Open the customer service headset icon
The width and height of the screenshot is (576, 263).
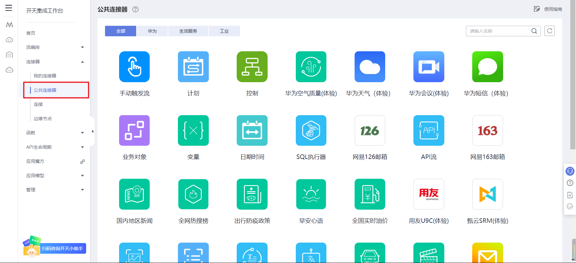[570, 171]
